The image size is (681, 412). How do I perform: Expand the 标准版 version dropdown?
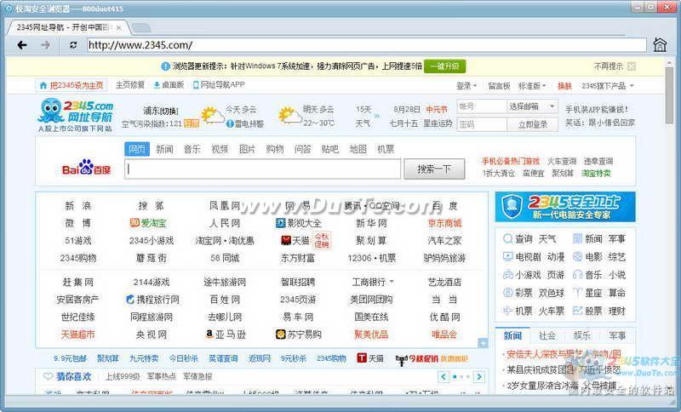pos(531,85)
